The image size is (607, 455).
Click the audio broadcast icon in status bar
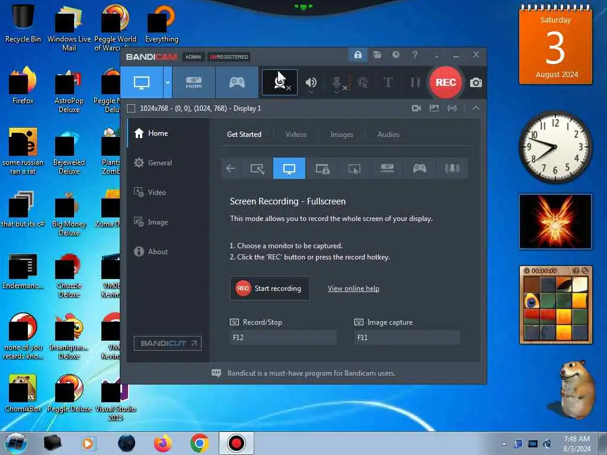(x=452, y=108)
